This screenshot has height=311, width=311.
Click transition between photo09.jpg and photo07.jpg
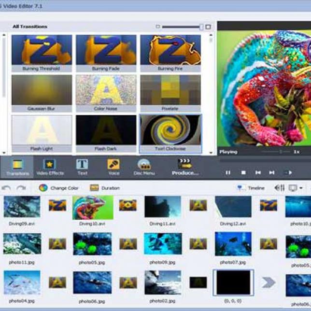tap(198, 243)
